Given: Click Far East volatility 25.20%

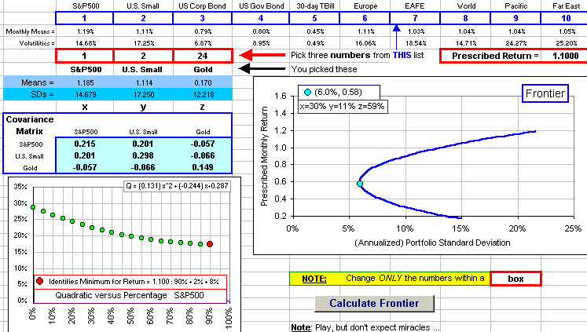Looking at the screenshot, I should click(567, 43).
